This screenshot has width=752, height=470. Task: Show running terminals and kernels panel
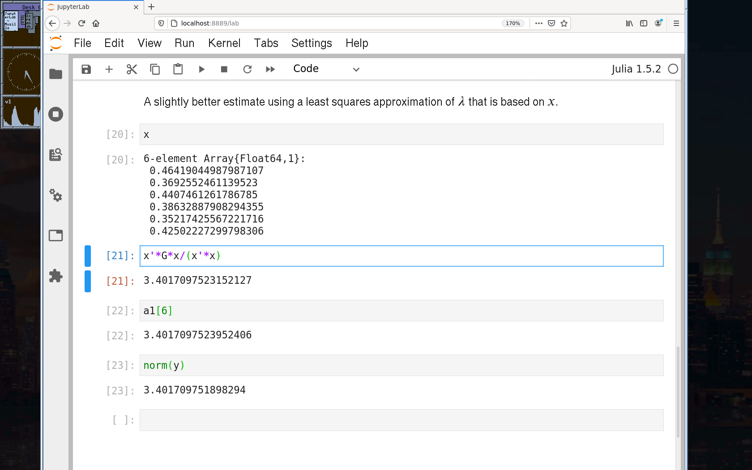click(x=56, y=114)
